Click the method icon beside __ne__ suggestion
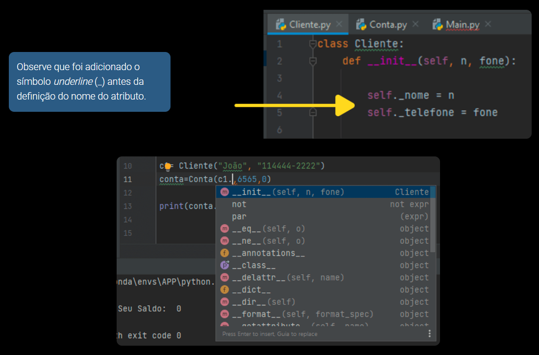The height and width of the screenshot is (355, 539). point(224,241)
